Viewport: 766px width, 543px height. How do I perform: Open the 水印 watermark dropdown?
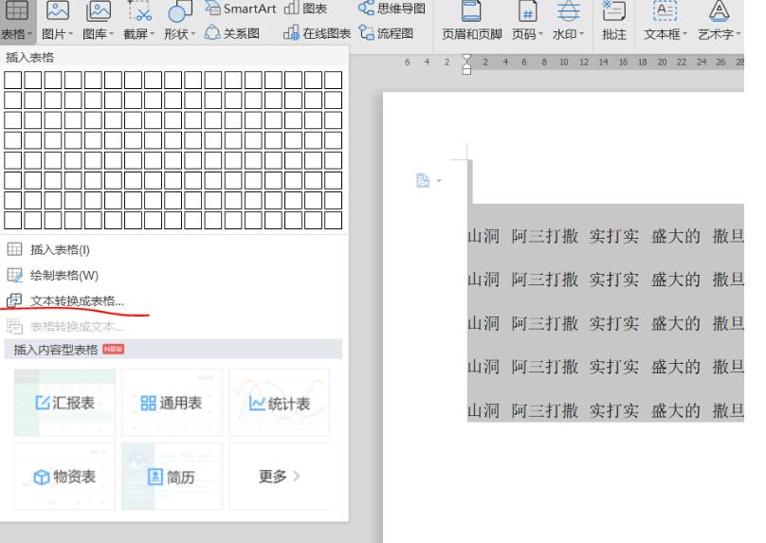[568, 34]
